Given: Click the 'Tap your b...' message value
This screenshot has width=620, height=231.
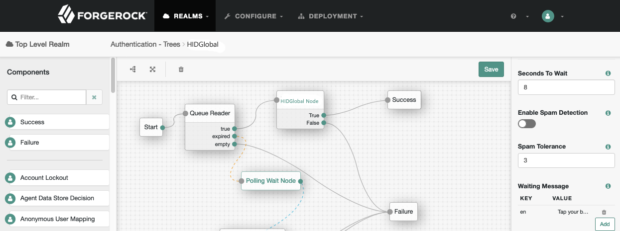Looking at the screenshot, I should (573, 212).
